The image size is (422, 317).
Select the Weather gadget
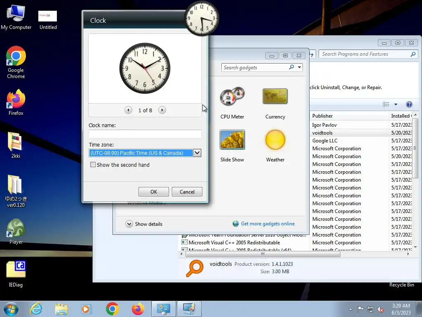click(275, 146)
